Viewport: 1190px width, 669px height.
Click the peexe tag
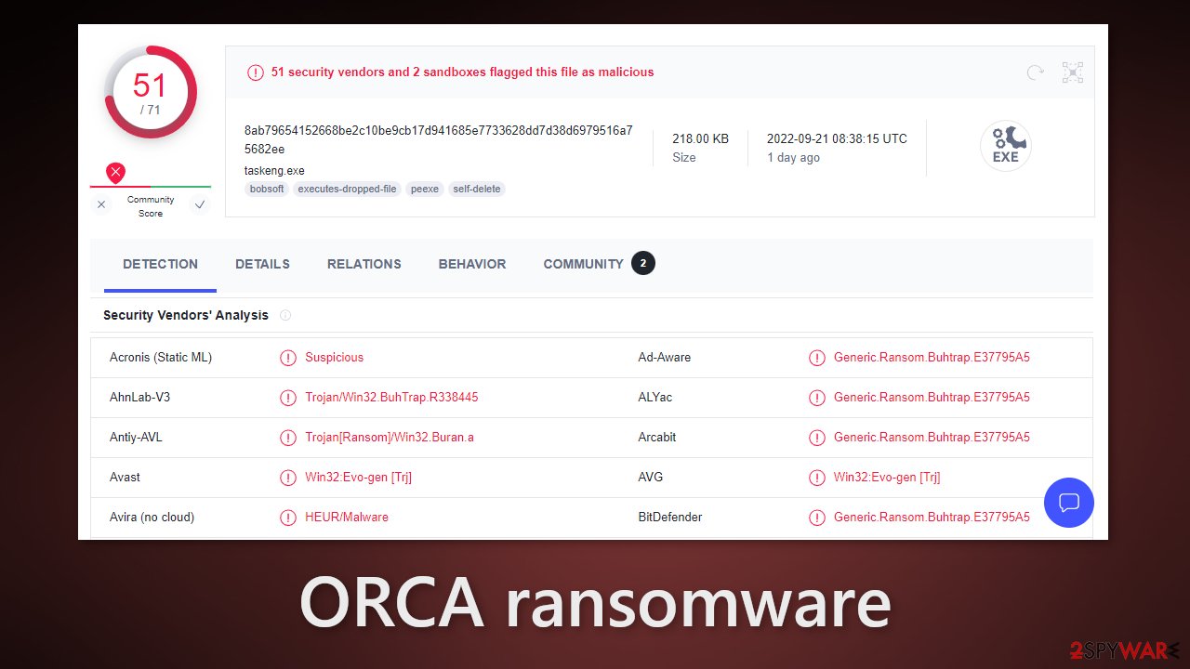pos(425,189)
